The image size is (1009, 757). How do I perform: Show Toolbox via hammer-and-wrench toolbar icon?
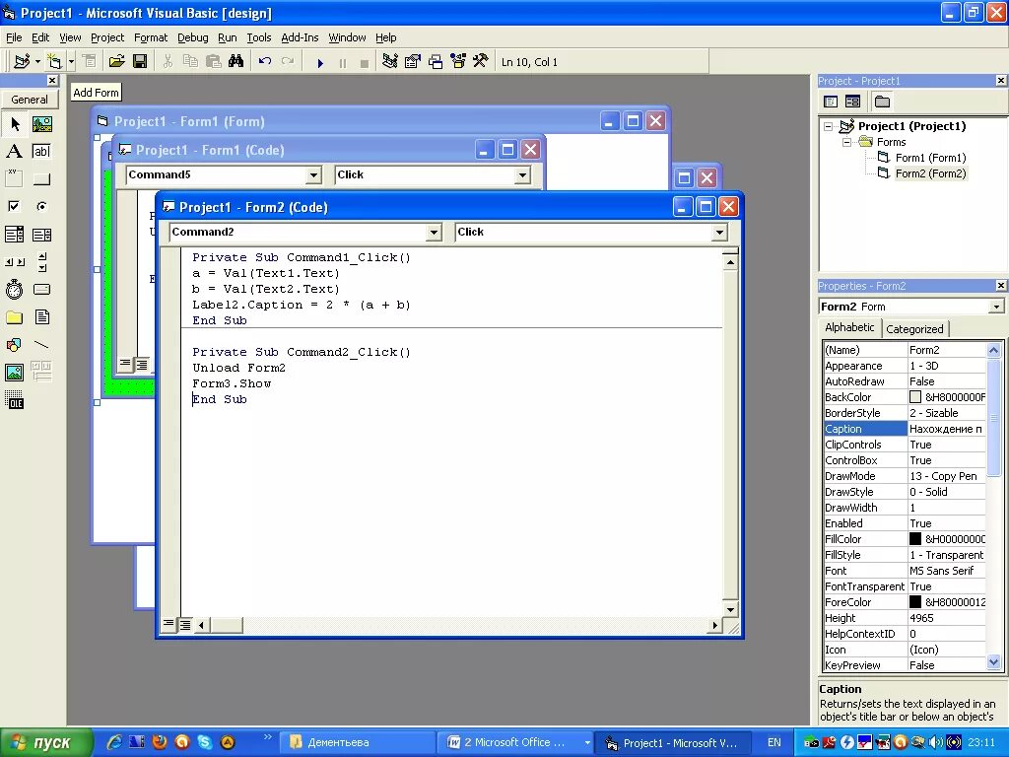click(x=481, y=62)
